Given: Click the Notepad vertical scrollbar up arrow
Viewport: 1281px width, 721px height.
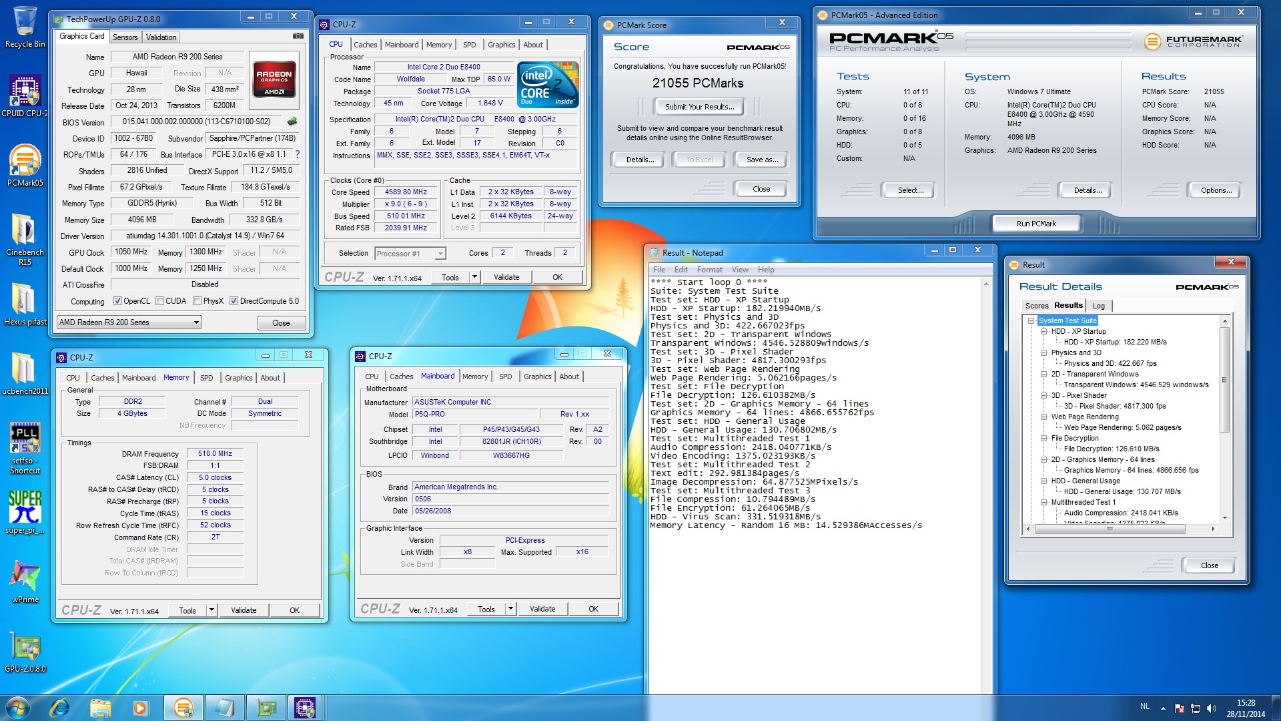Looking at the screenshot, I should pos(985,284).
